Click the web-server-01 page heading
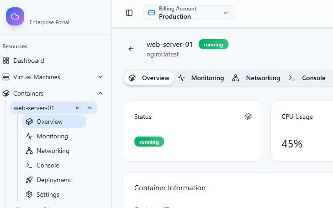 pos(169,45)
